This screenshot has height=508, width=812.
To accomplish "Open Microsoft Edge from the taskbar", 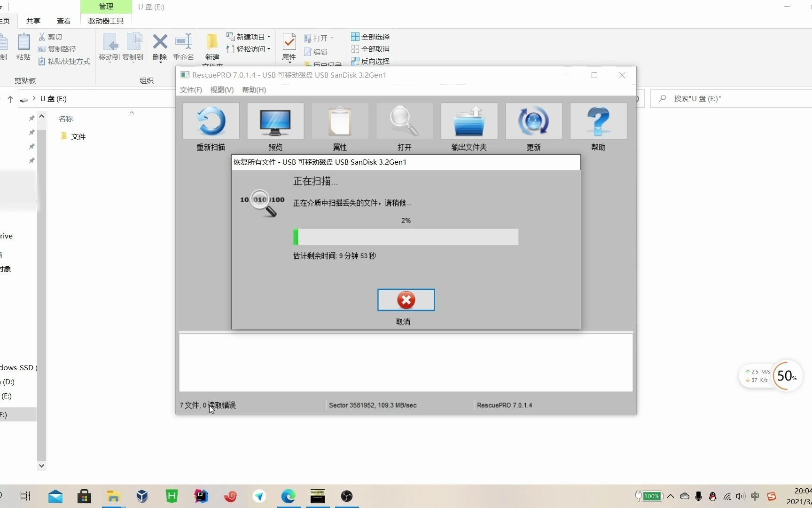I will tap(289, 496).
